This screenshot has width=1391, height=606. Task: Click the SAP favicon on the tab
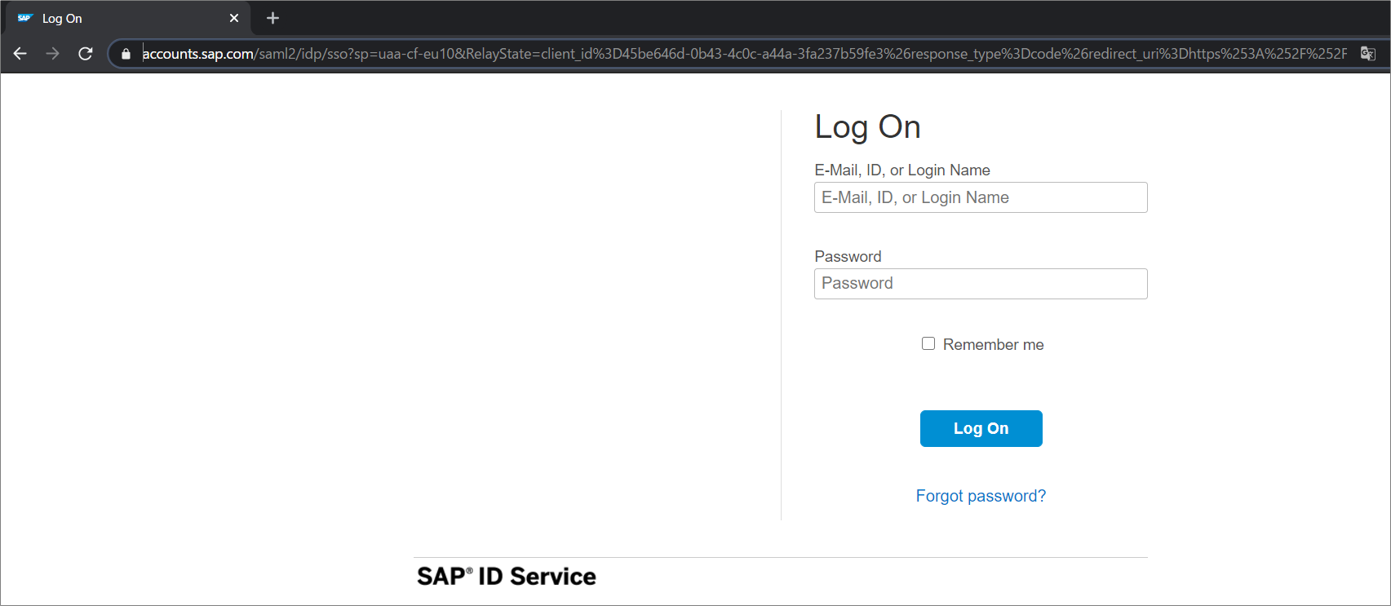tap(24, 18)
